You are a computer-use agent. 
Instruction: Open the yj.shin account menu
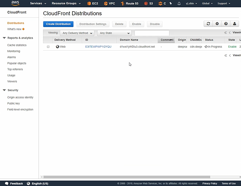191,3
